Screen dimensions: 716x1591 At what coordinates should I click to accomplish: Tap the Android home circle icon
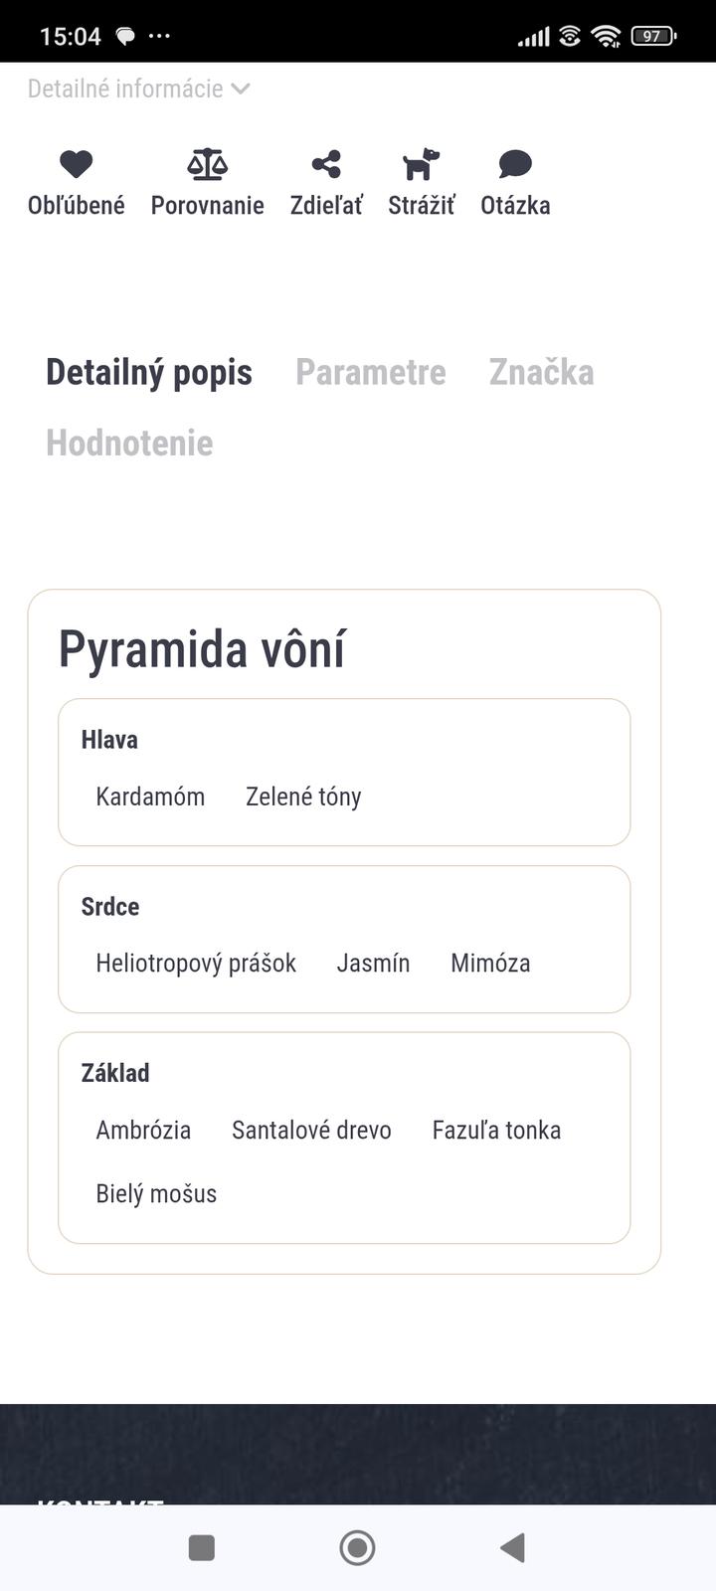pos(357,1547)
